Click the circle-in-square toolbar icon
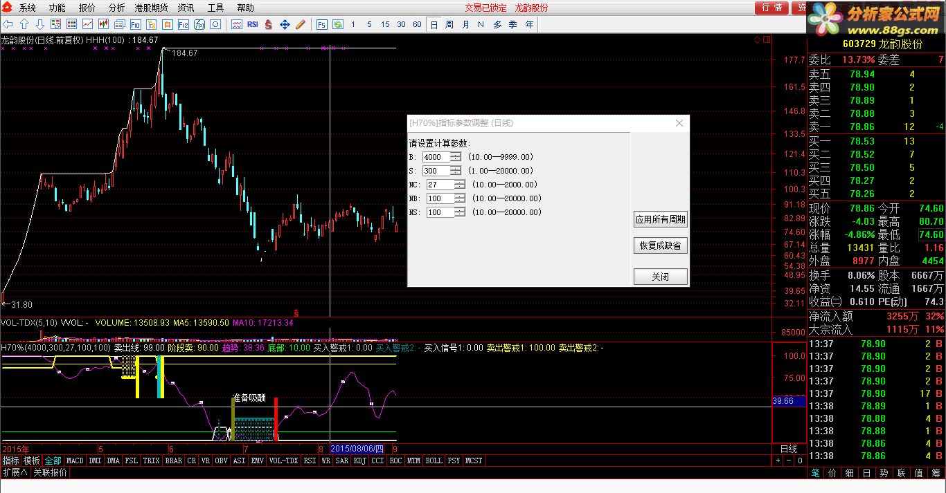 [215, 24]
